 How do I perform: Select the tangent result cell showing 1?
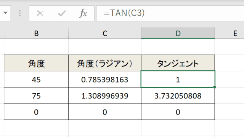point(178,79)
